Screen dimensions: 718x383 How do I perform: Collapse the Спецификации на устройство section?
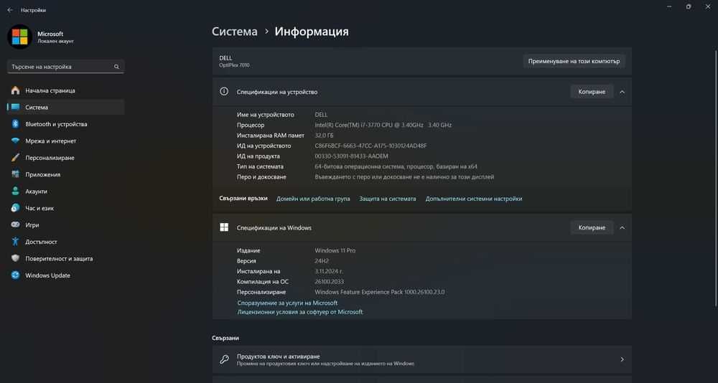point(622,92)
